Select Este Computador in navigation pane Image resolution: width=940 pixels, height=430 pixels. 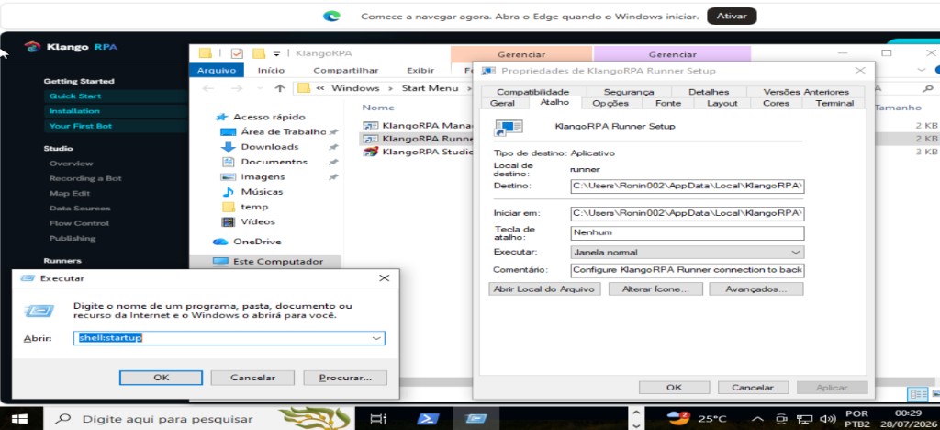coord(277,262)
